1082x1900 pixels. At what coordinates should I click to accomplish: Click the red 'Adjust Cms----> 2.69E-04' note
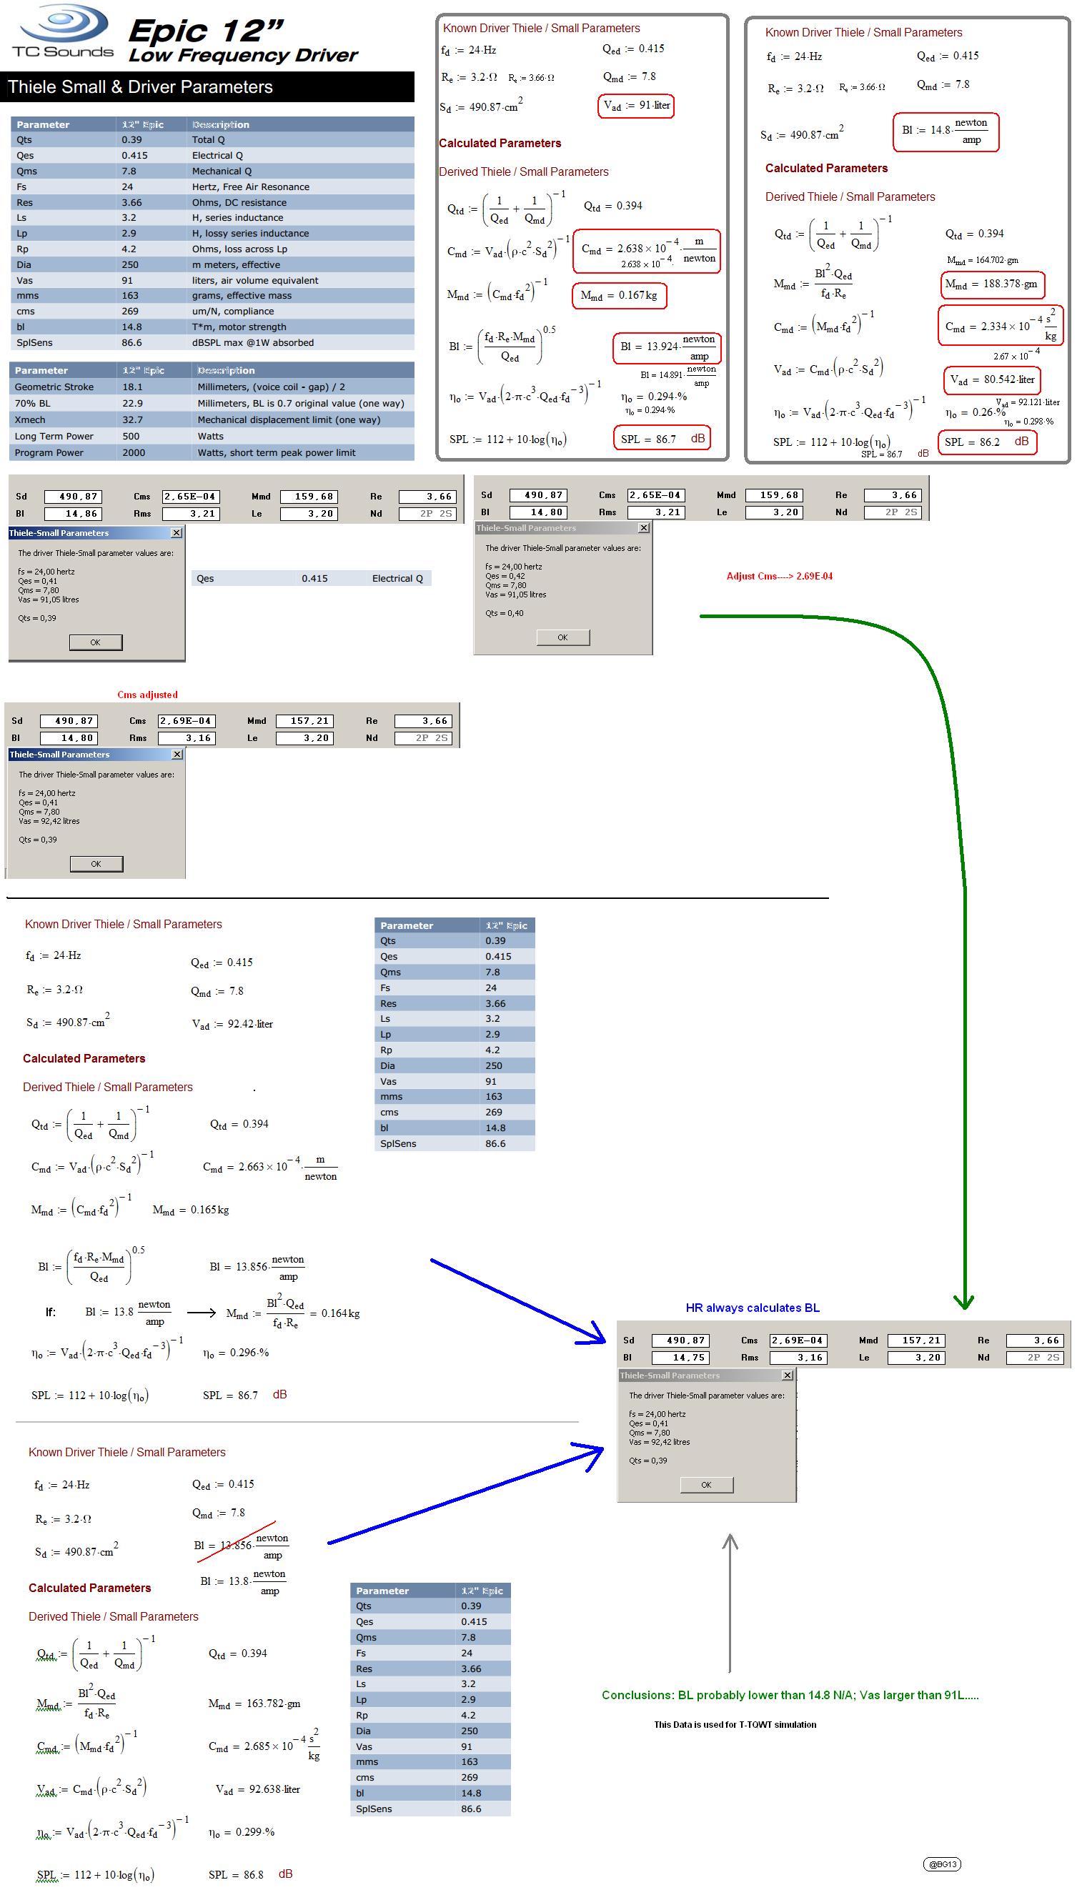tap(780, 576)
